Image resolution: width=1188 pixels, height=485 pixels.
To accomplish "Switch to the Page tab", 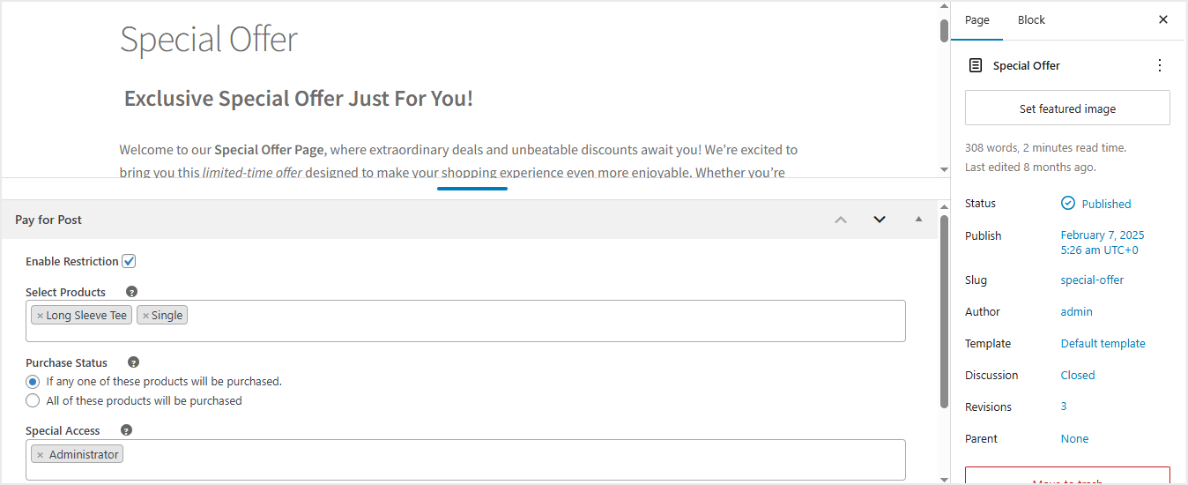I will (x=977, y=20).
